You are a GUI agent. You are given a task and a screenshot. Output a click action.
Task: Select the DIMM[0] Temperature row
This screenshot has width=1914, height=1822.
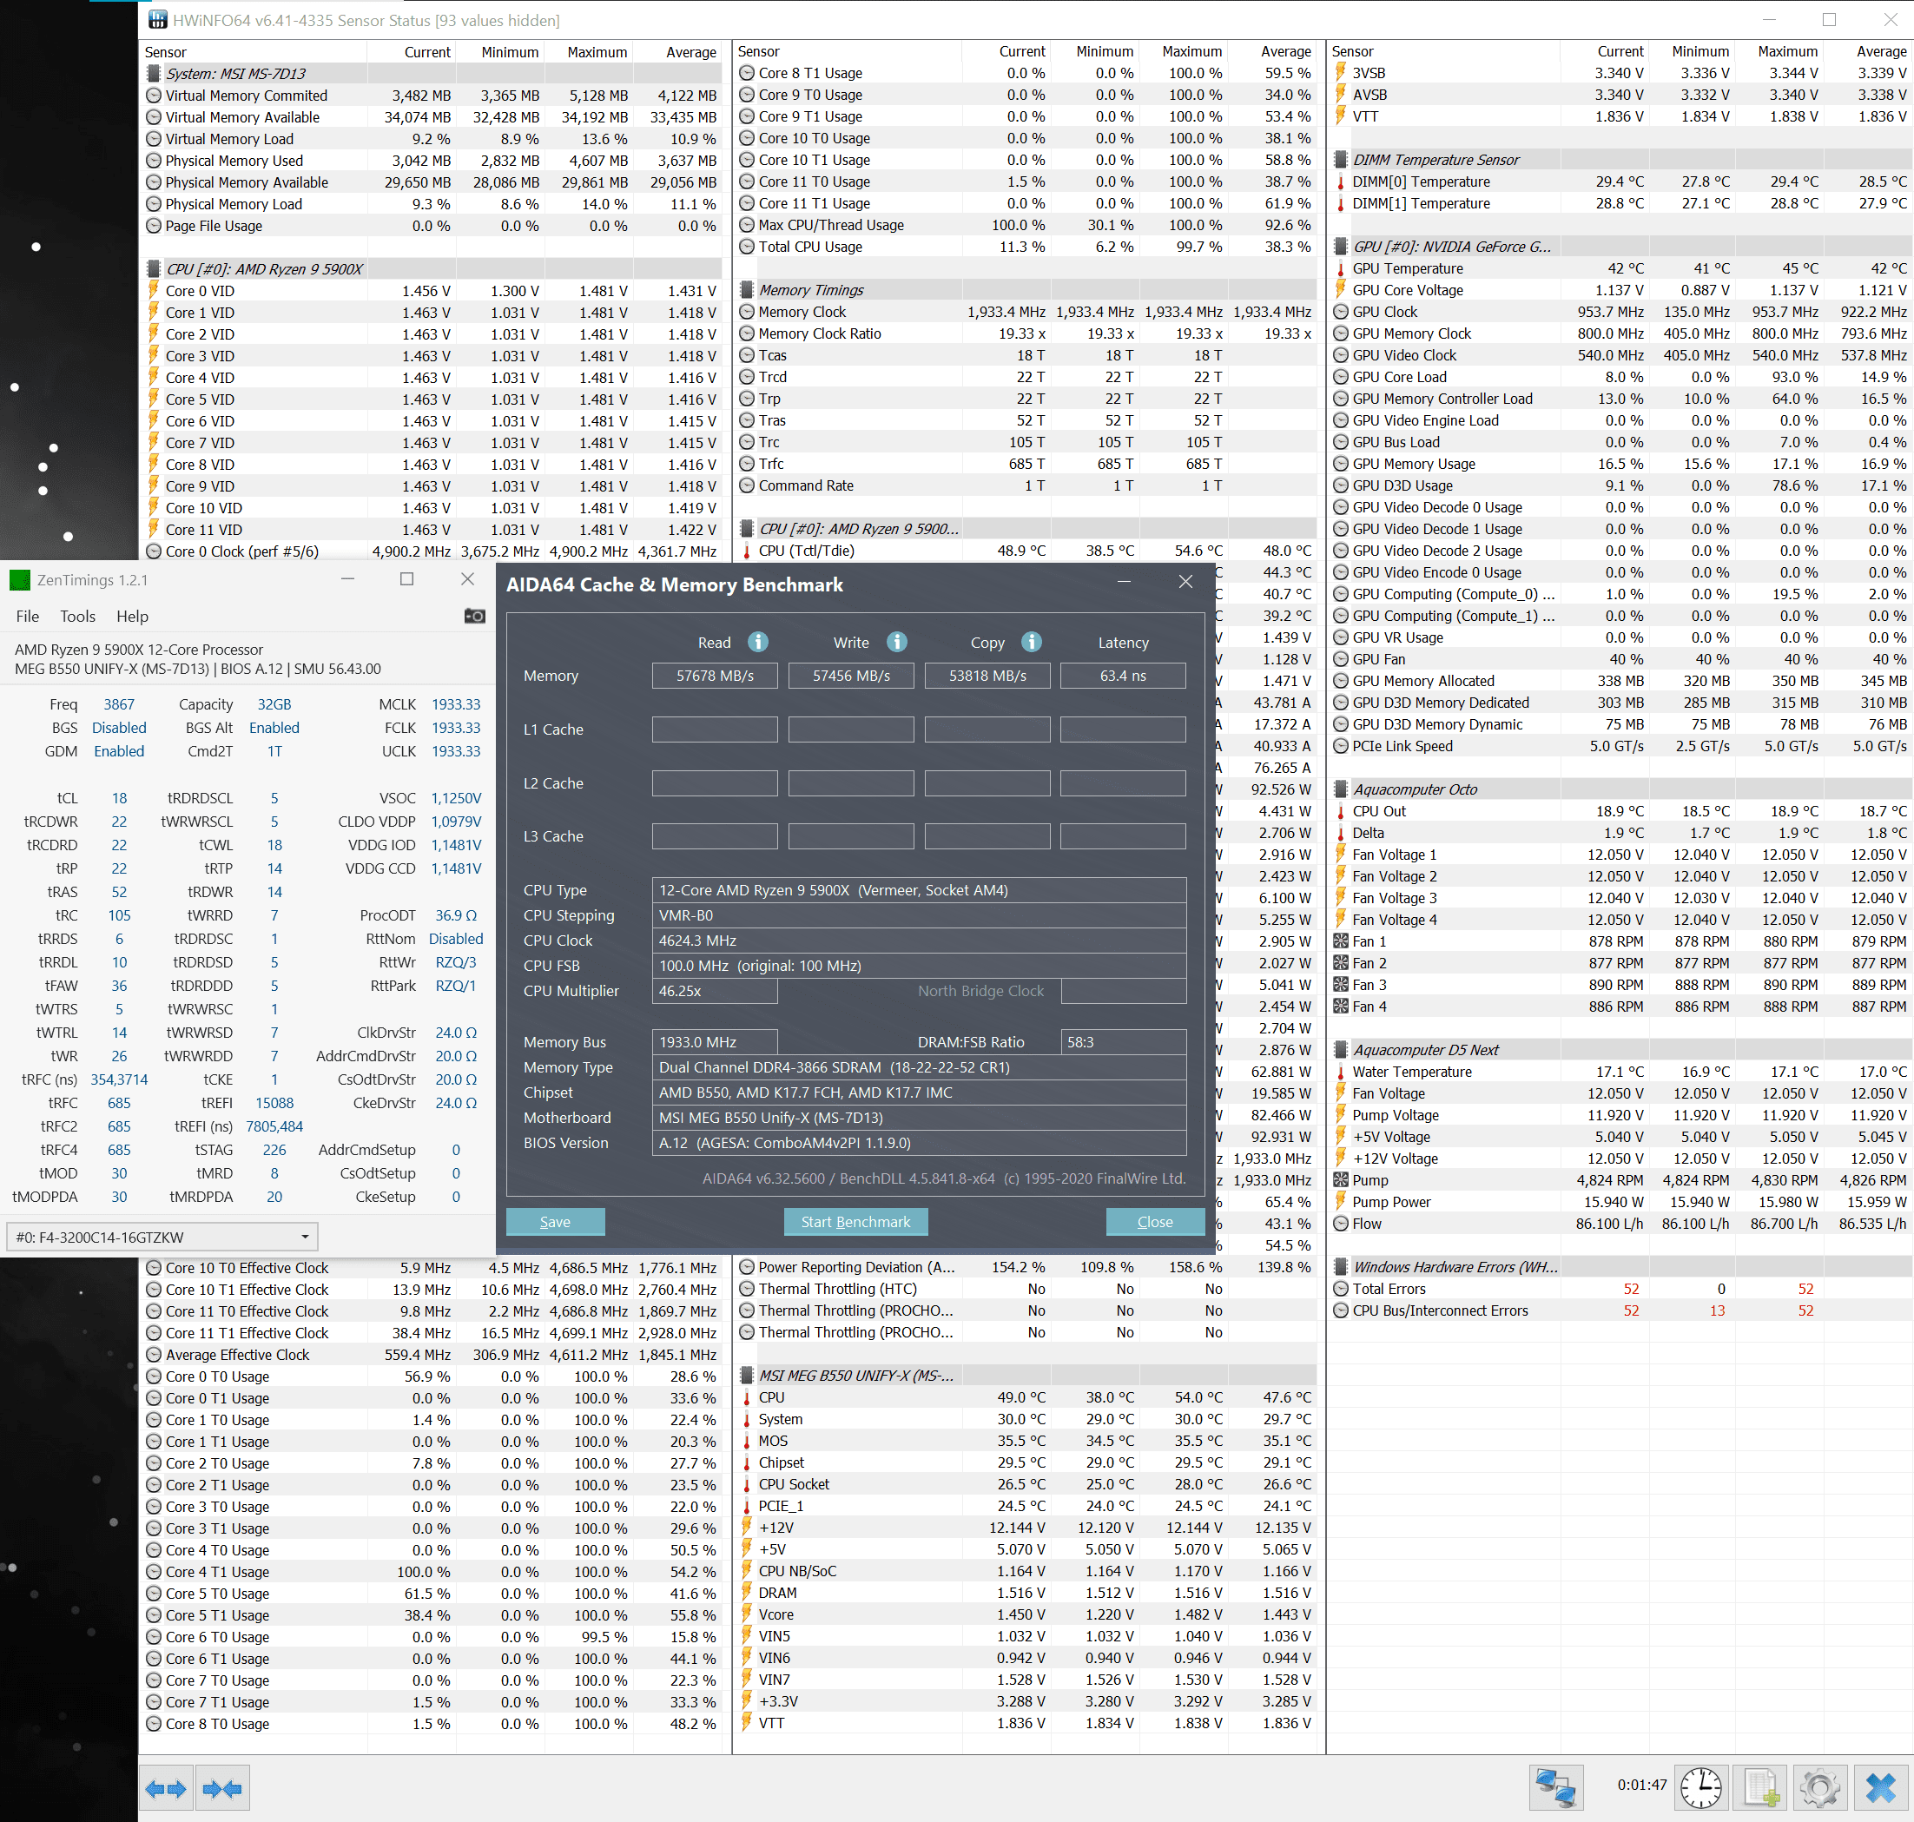[1620, 182]
